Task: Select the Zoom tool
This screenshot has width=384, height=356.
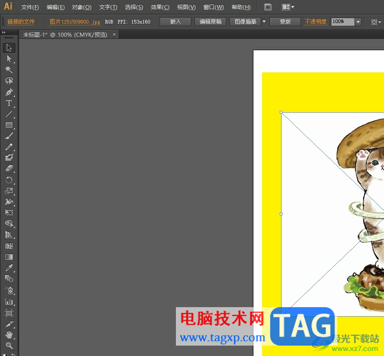Action: 9,345
